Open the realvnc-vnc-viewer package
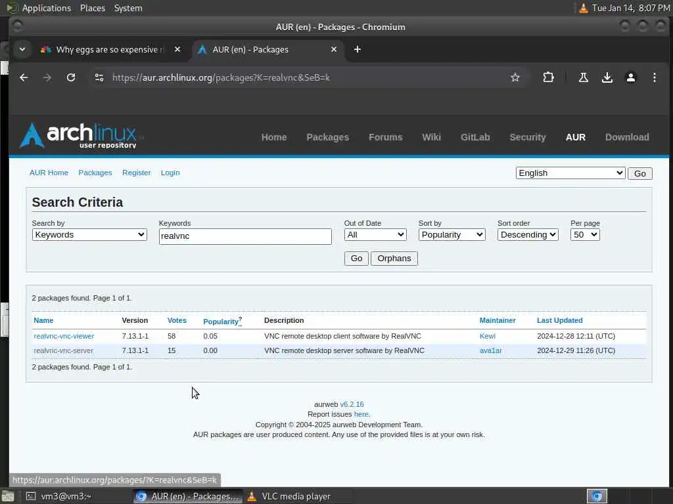Image resolution: width=673 pixels, height=504 pixels. (64, 336)
